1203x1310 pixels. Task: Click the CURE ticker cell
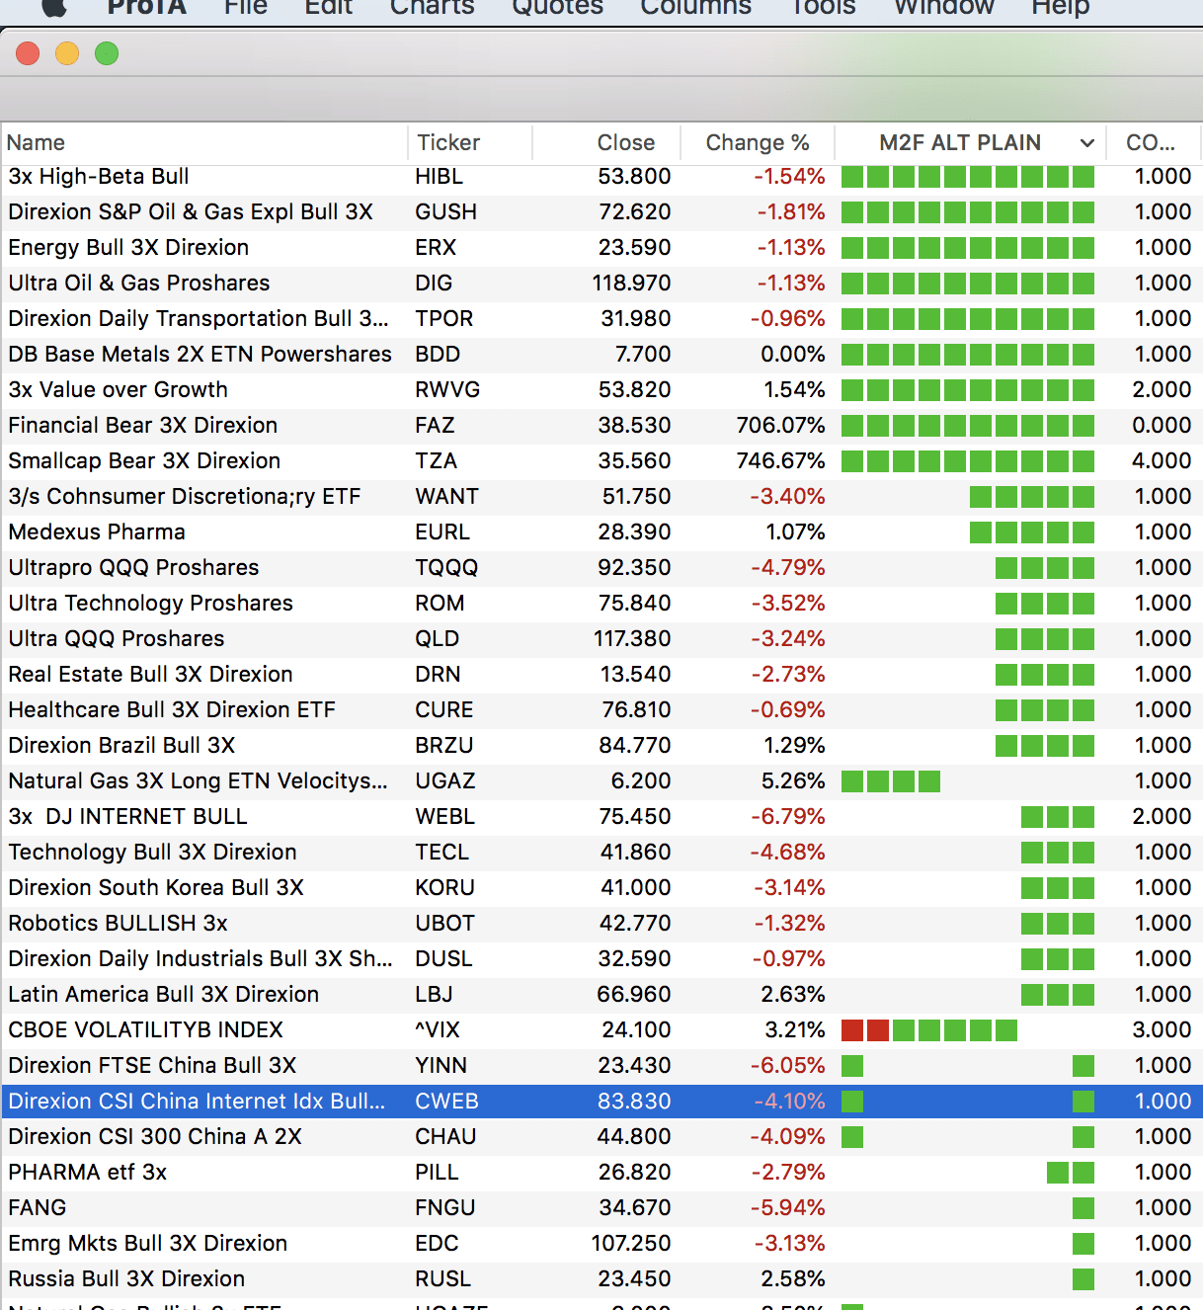[x=444, y=709]
